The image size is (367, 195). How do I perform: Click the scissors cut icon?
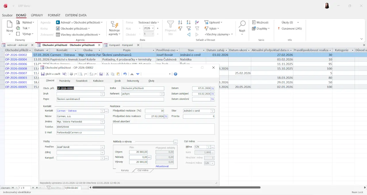pos(107,74)
